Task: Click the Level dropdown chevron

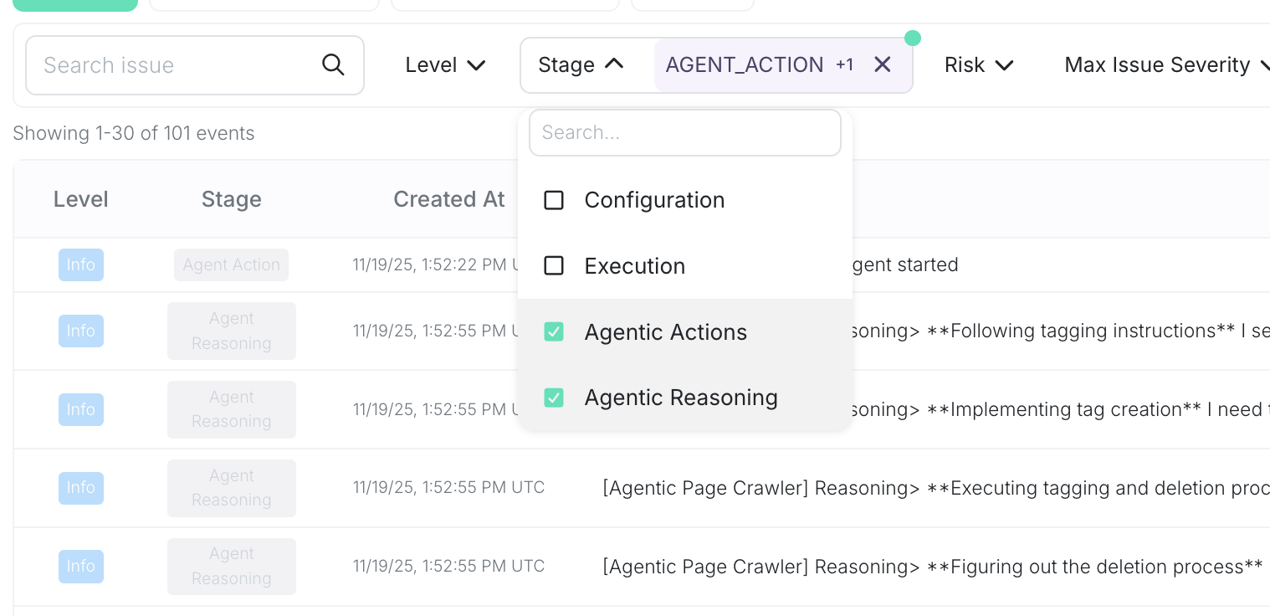Action: (477, 64)
